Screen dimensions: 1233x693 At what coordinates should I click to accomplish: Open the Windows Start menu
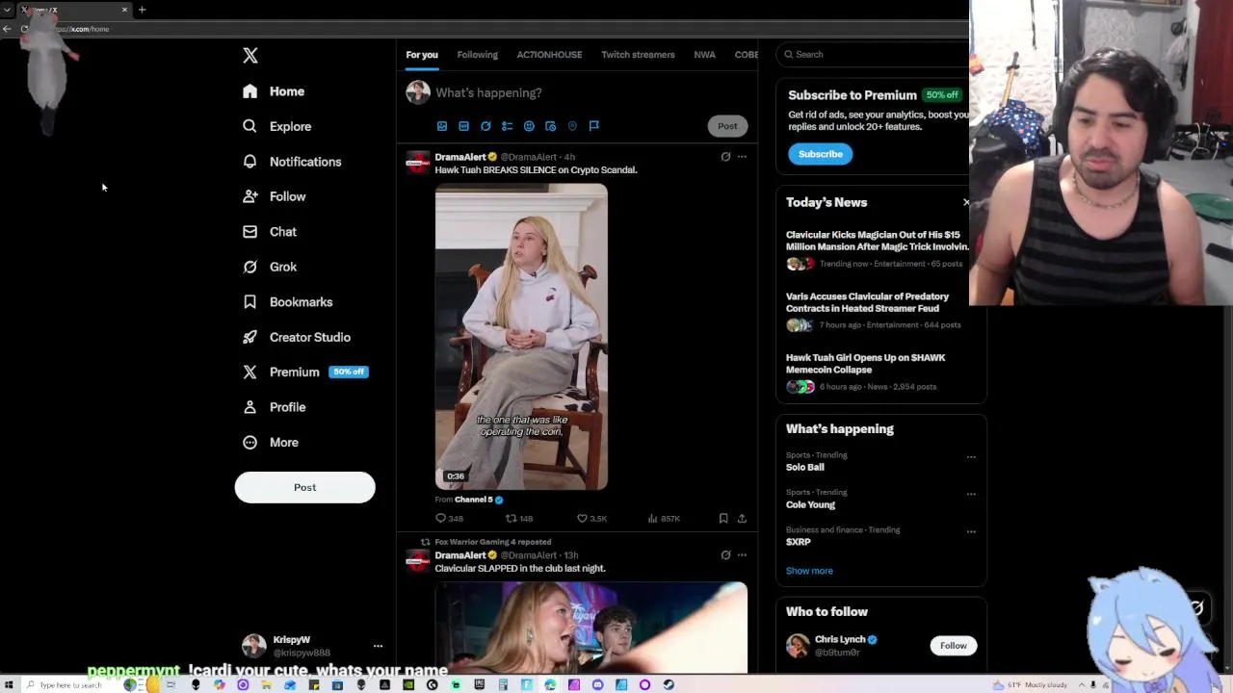(x=9, y=685)
